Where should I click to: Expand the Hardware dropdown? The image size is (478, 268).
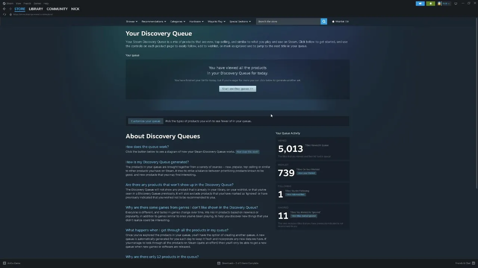tap(196, 22)
